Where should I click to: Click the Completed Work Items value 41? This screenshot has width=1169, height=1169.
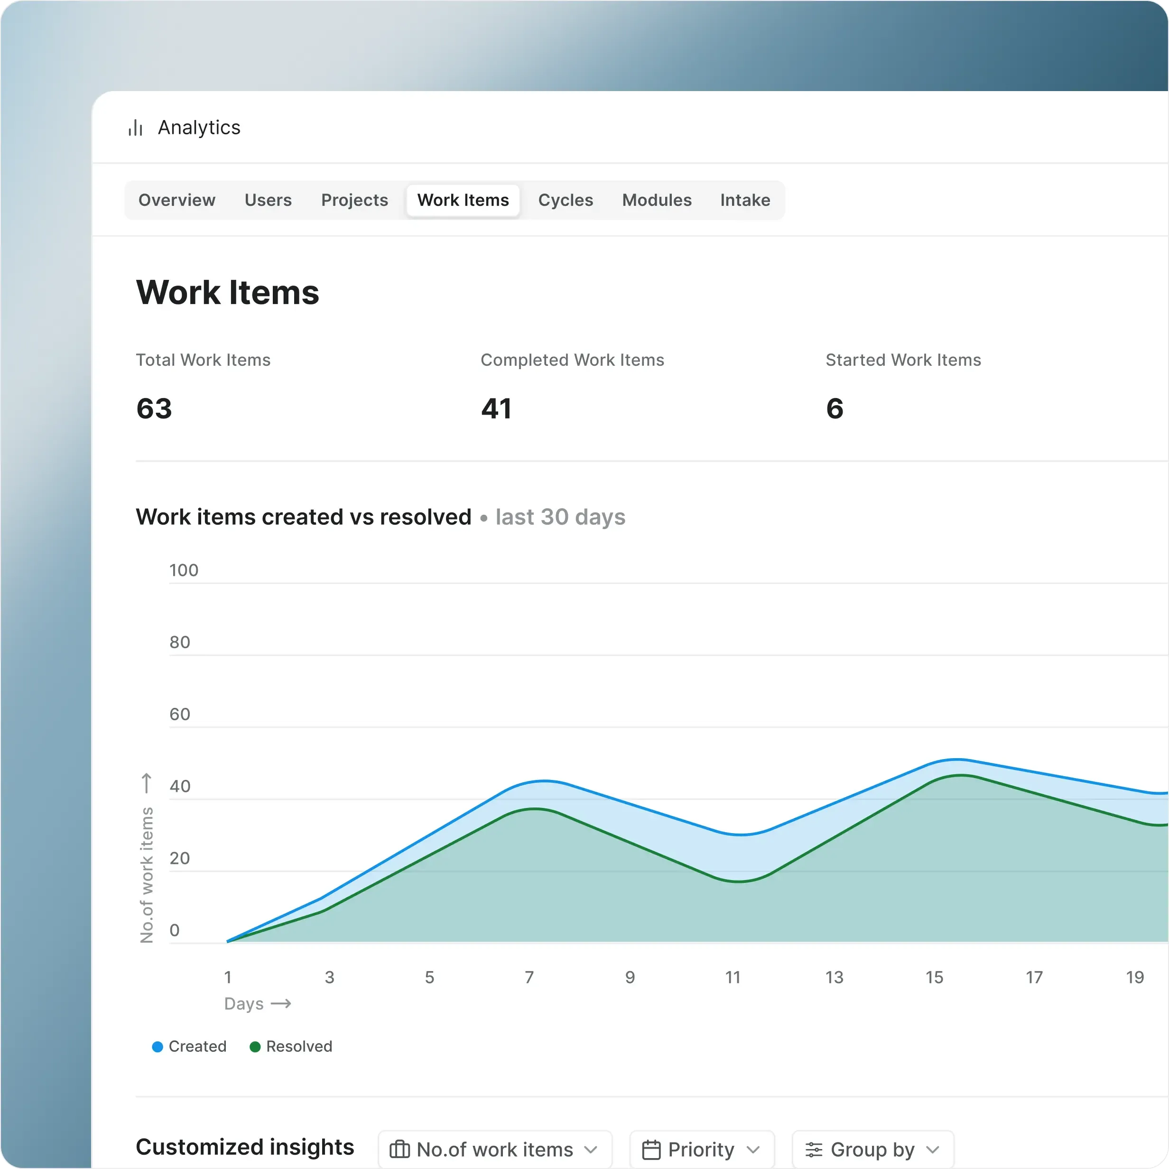click(496, 408)
